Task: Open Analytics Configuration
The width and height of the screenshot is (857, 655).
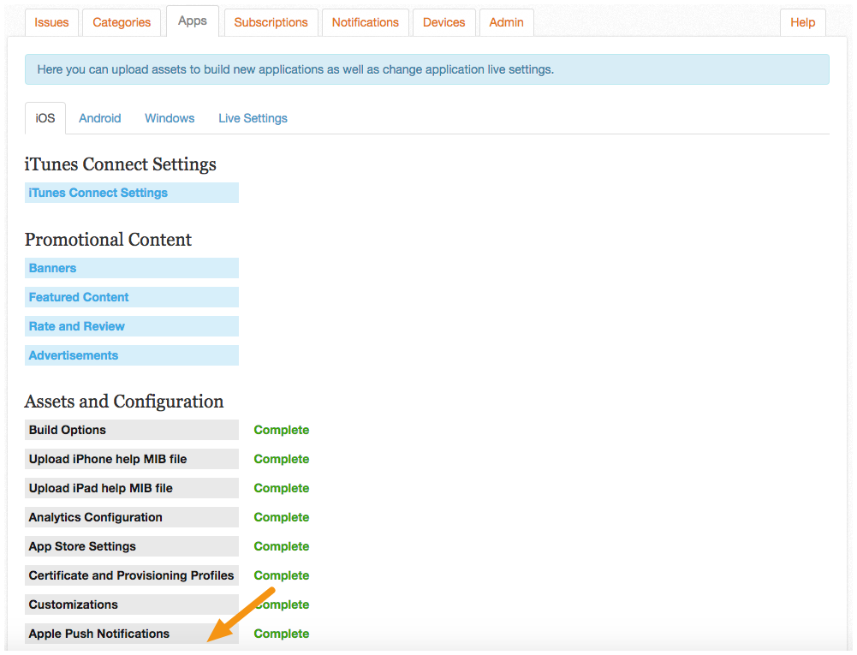Action: [132, 516]
